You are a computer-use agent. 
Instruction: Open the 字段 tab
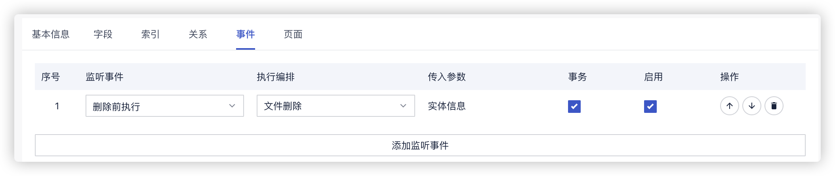tap(103, 34)
